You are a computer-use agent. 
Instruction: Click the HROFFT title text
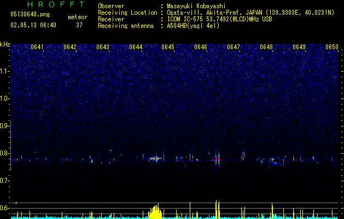pos(56,4)
